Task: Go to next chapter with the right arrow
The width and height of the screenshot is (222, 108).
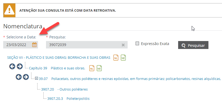Action: 20,66
